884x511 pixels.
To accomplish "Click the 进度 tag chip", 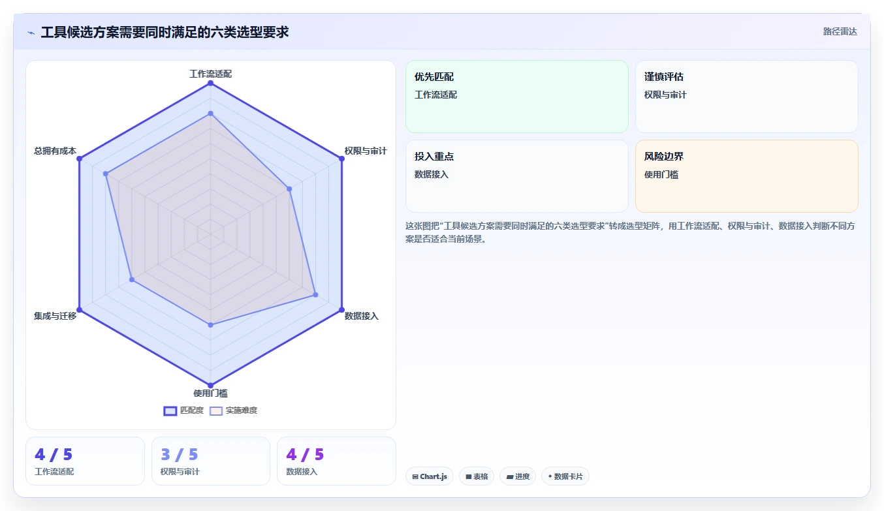I will click(518, 476).
